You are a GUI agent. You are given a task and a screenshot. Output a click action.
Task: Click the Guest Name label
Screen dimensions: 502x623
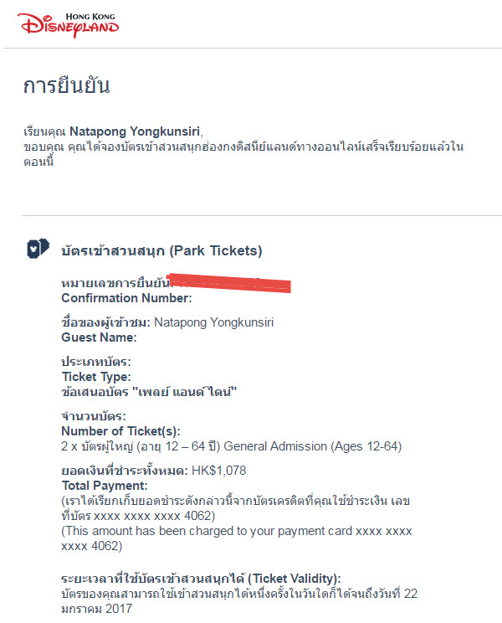click(99, 337)
